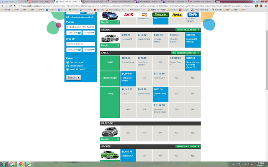The height and width of the screenshot is (167, 268).
Task: Click the medium Results 10 bar
Action: (110, 46)
